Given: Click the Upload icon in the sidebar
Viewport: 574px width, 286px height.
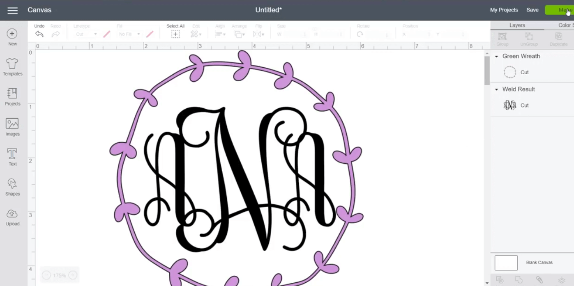Looking at the screenshot, I should [x=12, y=216].
